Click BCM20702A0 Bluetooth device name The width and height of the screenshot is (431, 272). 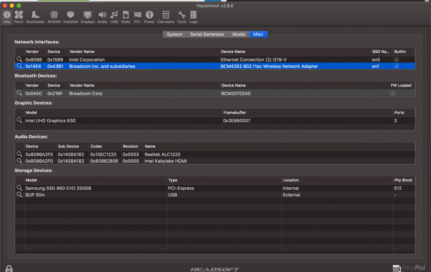coord(236,93)
